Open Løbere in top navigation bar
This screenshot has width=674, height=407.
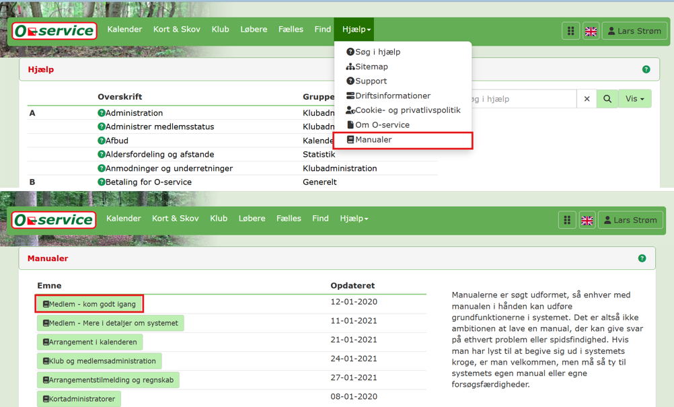click(254, 29)
